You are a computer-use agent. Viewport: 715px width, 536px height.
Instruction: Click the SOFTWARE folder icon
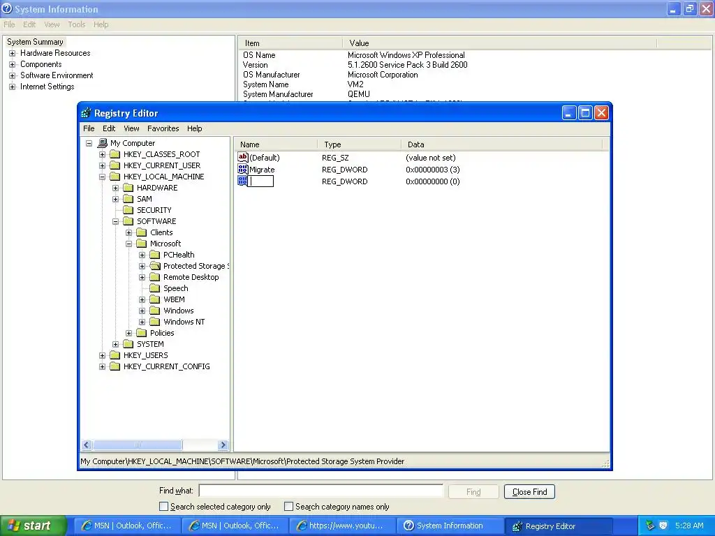pos(128,221)
